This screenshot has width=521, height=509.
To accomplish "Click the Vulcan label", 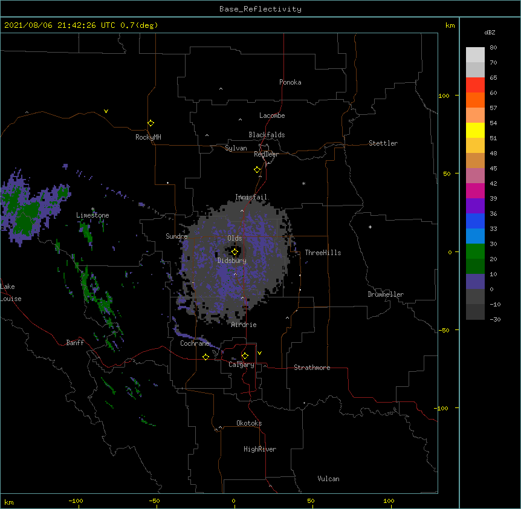I will point(328,479).
